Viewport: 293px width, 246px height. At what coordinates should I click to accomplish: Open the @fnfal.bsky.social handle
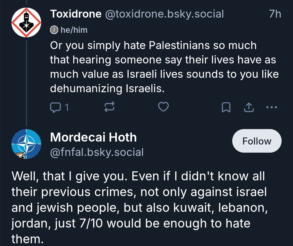[97, 152]
